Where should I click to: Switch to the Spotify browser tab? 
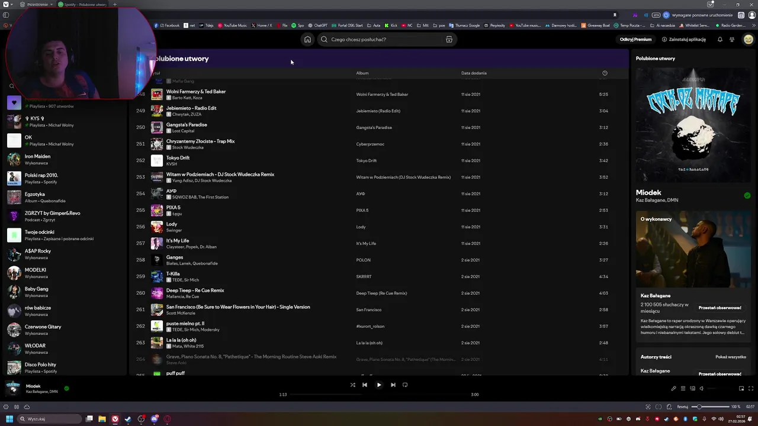83,5
